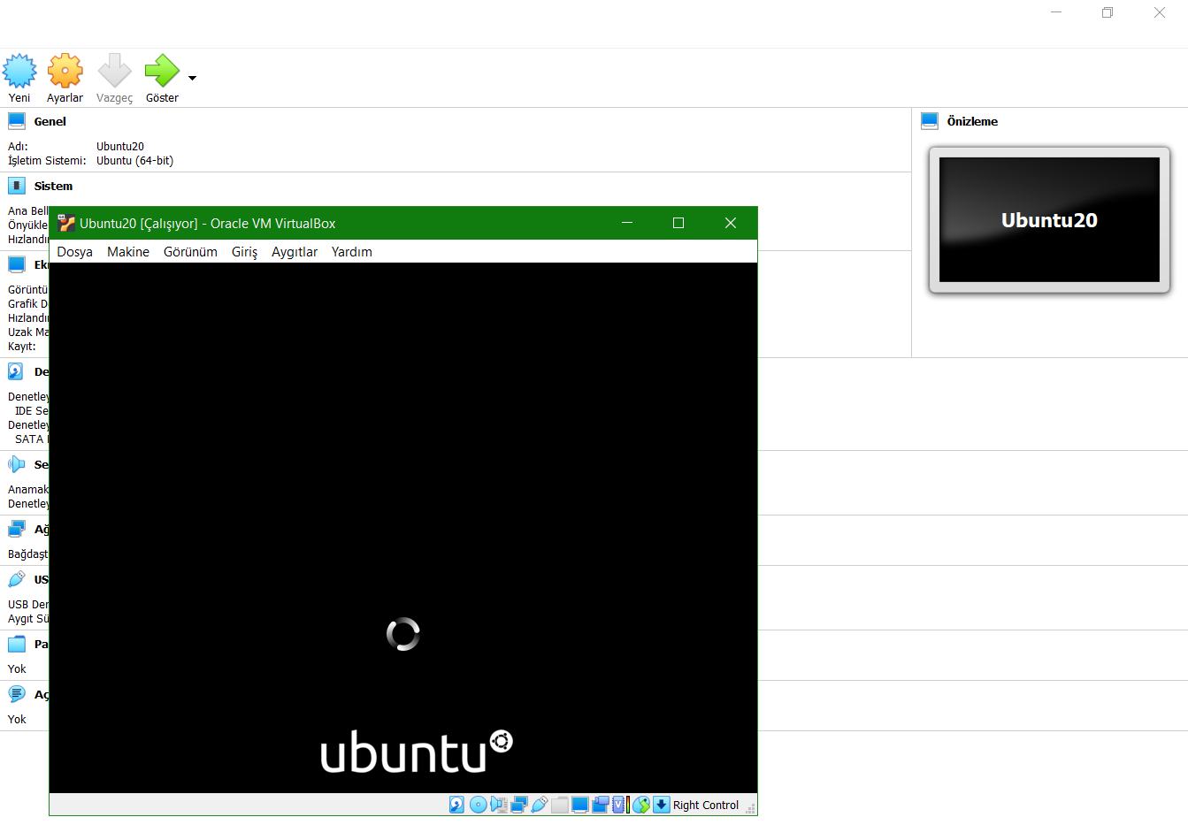The height and width of the screenshot is (840, 1188).
Task: Click the İşletim Sistemi: label
Action: coord(47,161)
